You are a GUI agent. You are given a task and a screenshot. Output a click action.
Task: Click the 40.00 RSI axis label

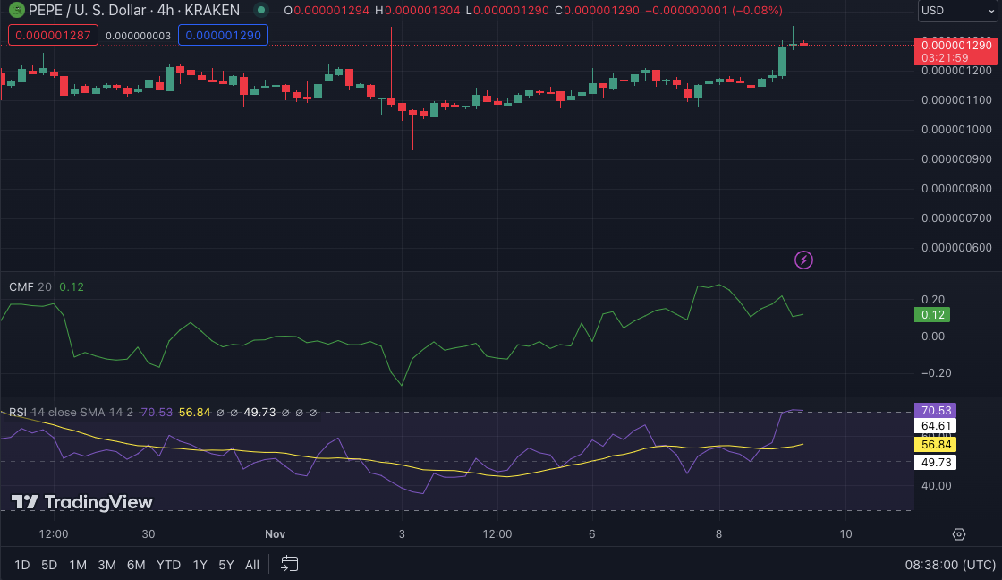click(x=936, y=486)
